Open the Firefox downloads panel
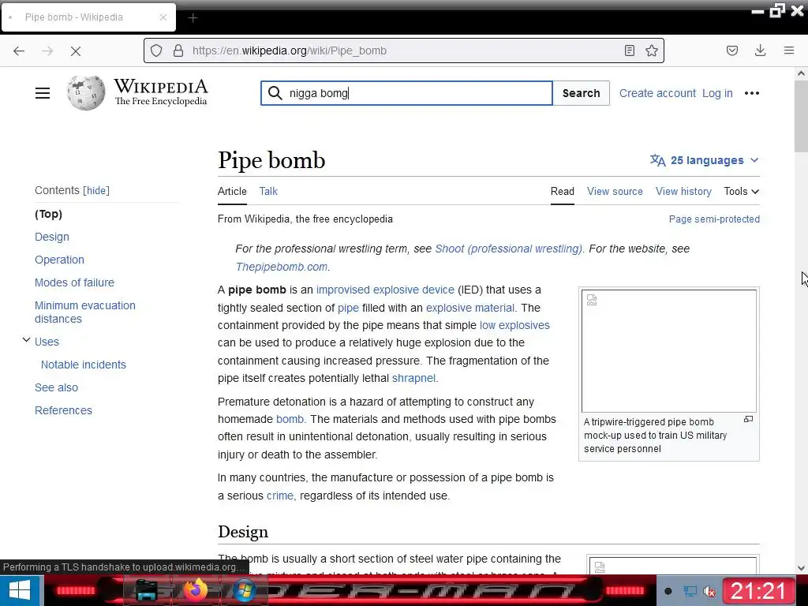The height and width of the screenshot is (606, 808). click(x=760, y=50)
